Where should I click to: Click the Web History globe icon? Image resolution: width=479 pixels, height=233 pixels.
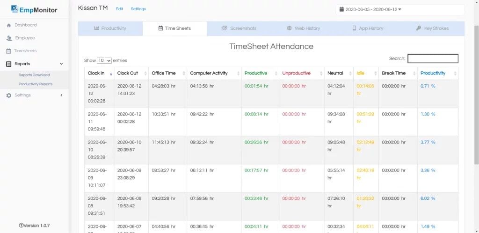click(x=290, y=28)
